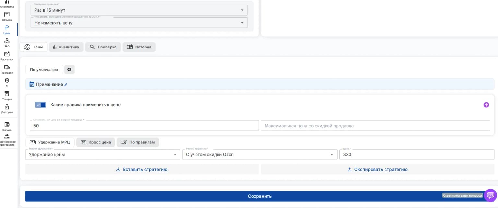
Task: Select the По умолчанию strategy tab
Action: coord(44,69)
